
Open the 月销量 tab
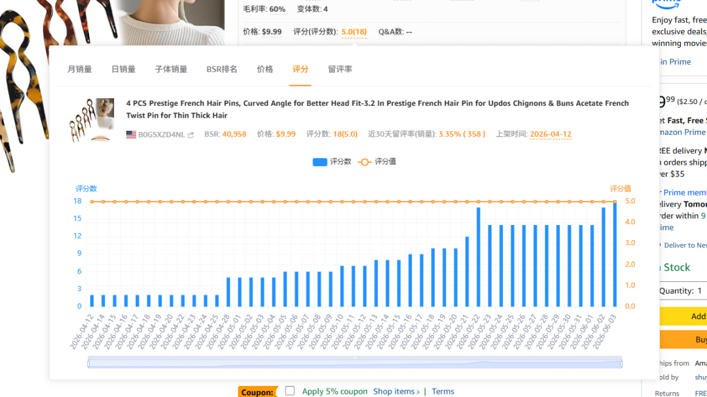(x=79, y=69)
